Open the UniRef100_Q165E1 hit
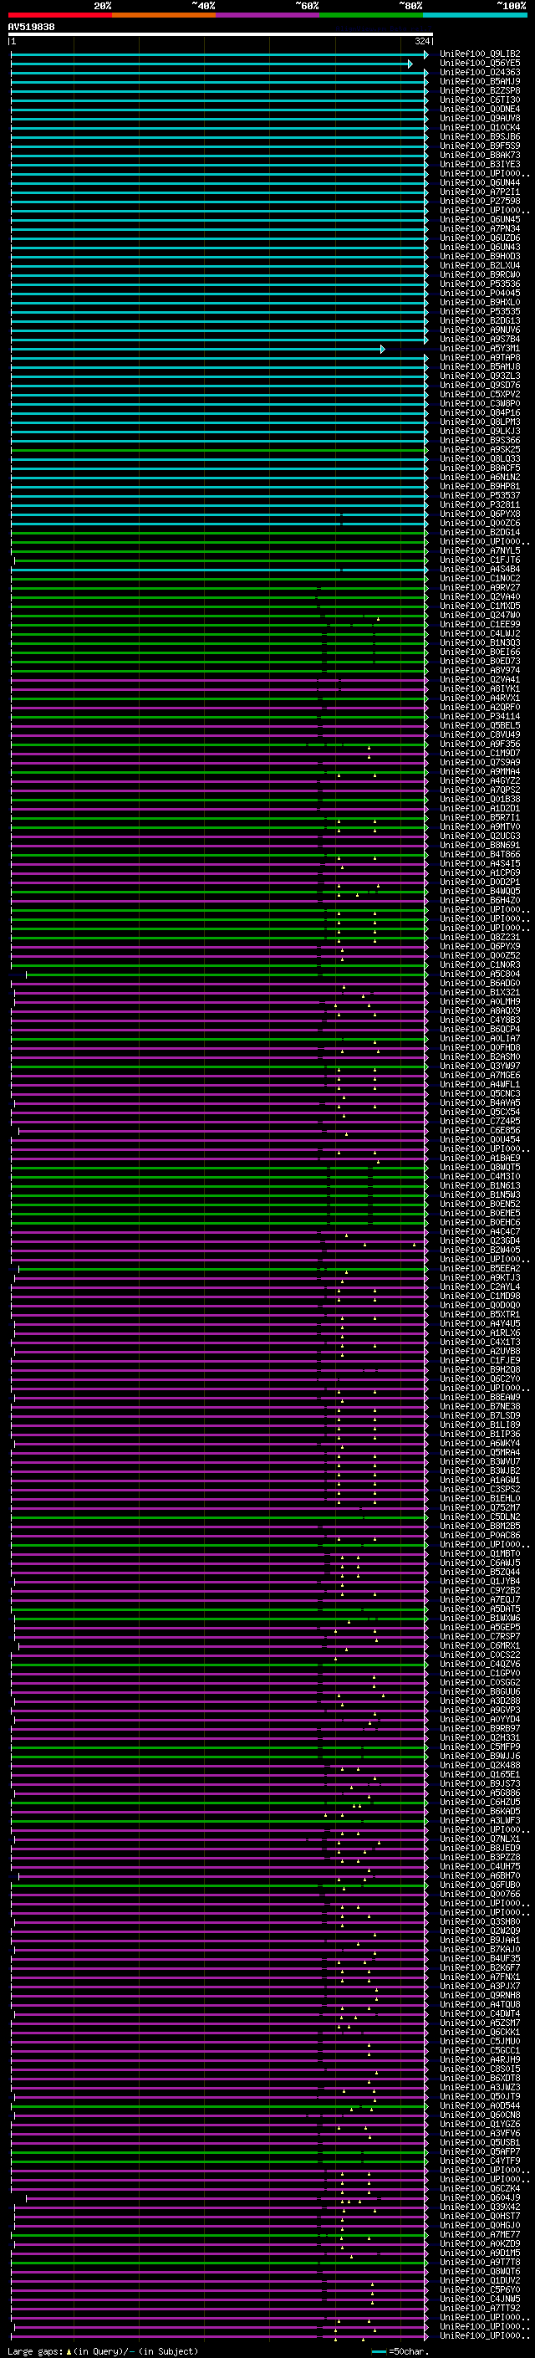The width and height of the screenshot is (535, 2358). click(480, 1774)
